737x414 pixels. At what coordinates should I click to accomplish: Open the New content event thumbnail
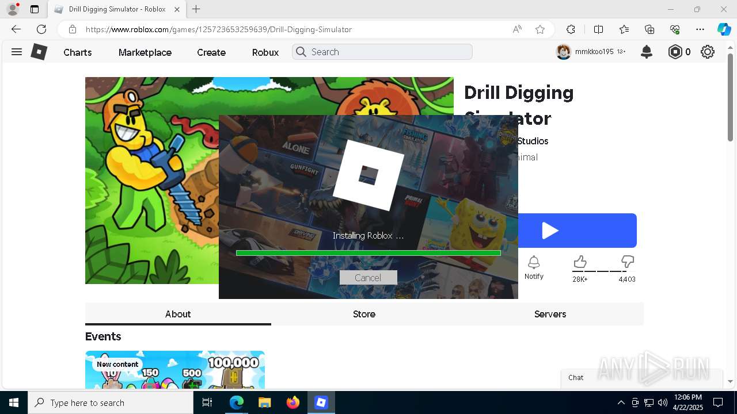pos(175,370)
